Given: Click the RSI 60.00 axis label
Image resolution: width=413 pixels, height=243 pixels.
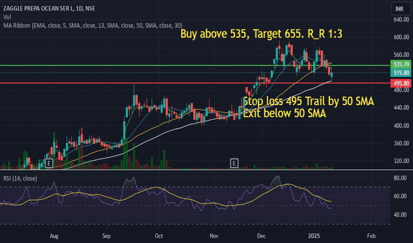Looking at the screenshot, I should 400,196.
